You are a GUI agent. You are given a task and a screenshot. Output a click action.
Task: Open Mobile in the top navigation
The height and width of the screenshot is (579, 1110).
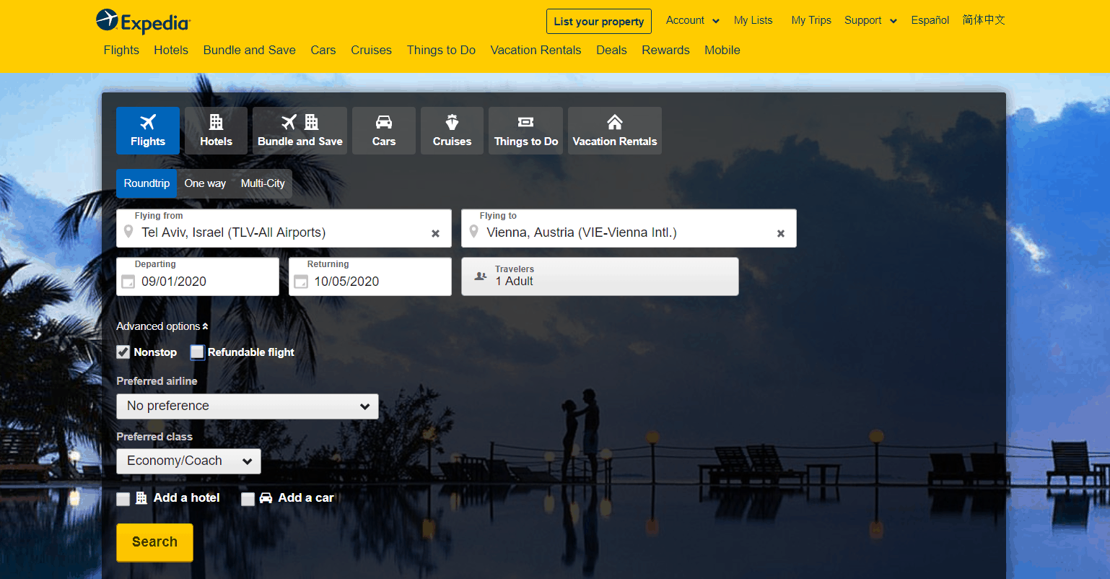pos(722,50)
